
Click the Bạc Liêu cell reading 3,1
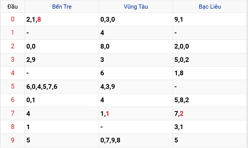179,127
